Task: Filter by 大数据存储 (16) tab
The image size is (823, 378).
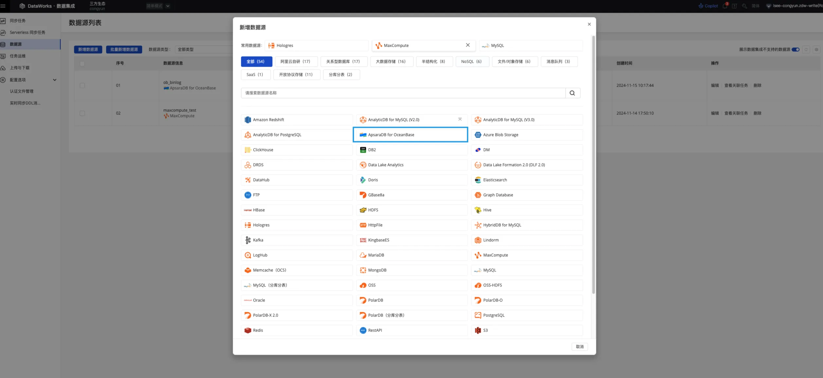Action: pos(392,61)
